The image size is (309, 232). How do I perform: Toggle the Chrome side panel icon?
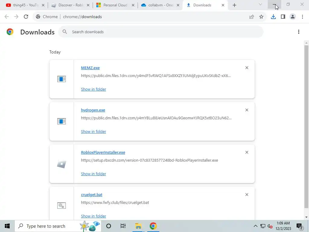[x=283, y=17]
